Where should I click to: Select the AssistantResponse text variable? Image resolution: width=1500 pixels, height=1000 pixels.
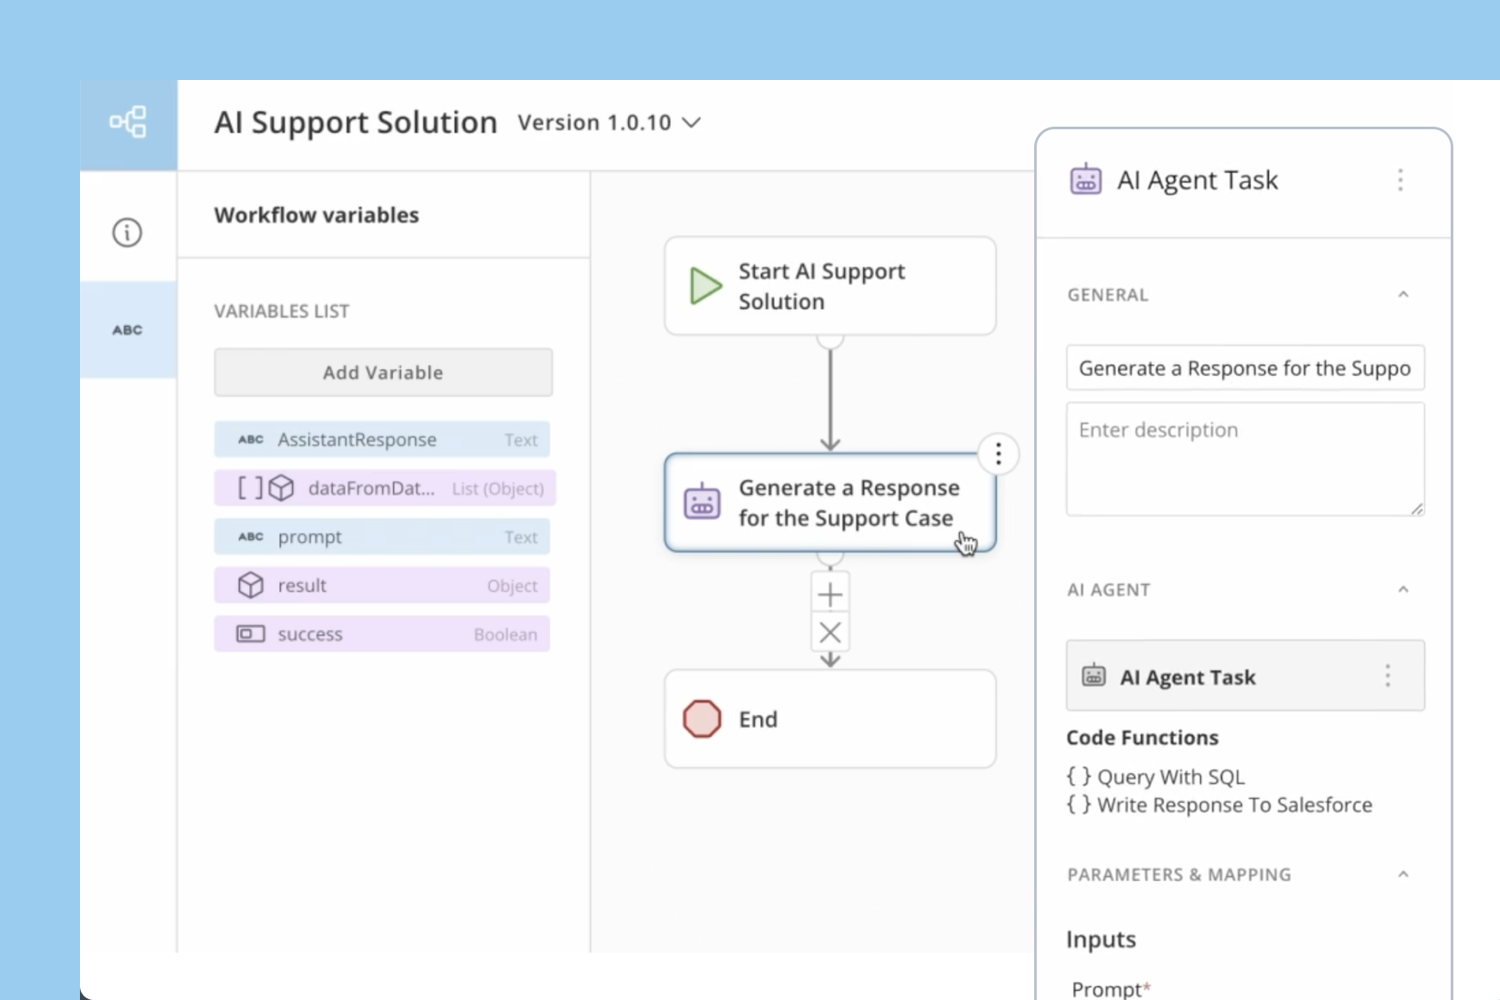coord(382,440)
